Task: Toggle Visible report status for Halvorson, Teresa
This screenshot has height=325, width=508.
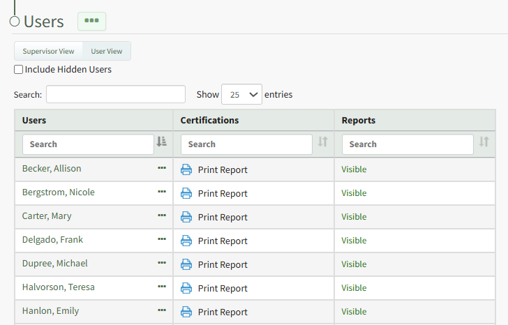Action: (354, 288)
